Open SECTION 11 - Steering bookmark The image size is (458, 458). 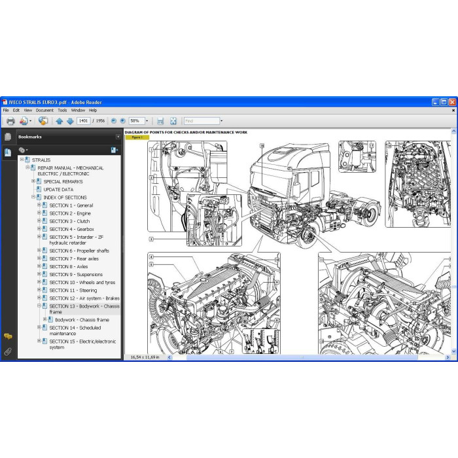tap(73, 290)
